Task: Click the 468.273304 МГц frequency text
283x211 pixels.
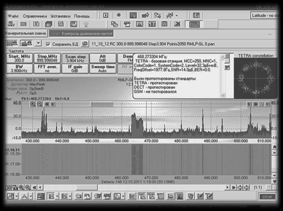Action: (152, 57)
